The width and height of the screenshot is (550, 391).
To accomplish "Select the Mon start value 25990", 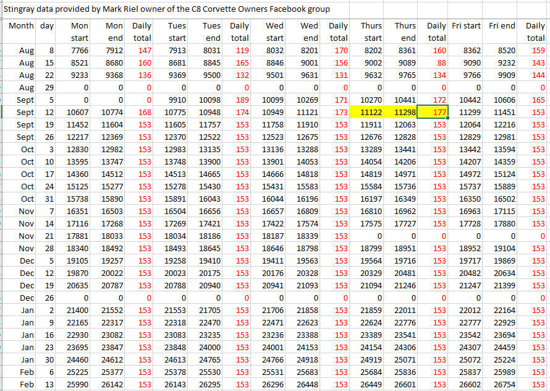I will pos(80,384).
